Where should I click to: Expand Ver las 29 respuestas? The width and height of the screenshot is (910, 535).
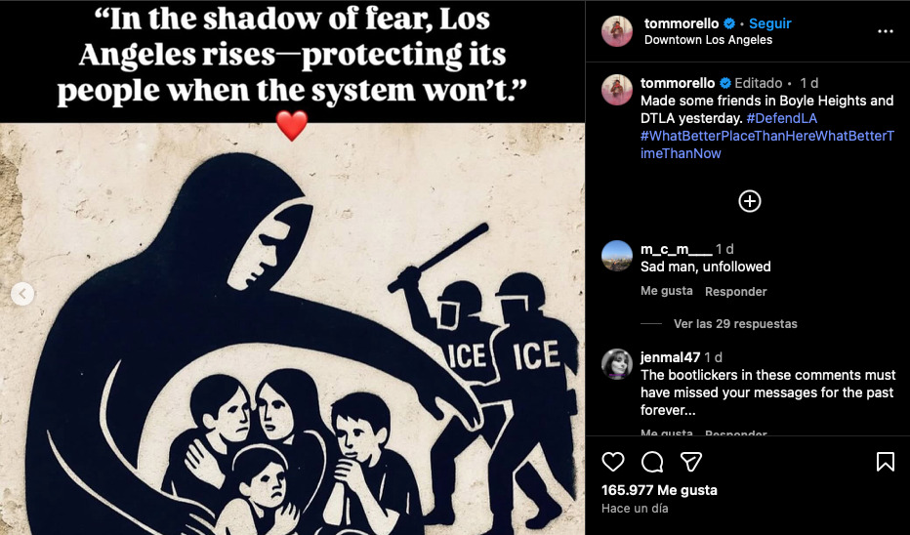pyautogui.click(x=735, y=324)
